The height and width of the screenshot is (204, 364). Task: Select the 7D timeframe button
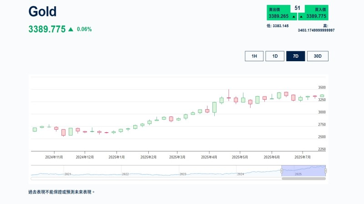tap(295, 56)
